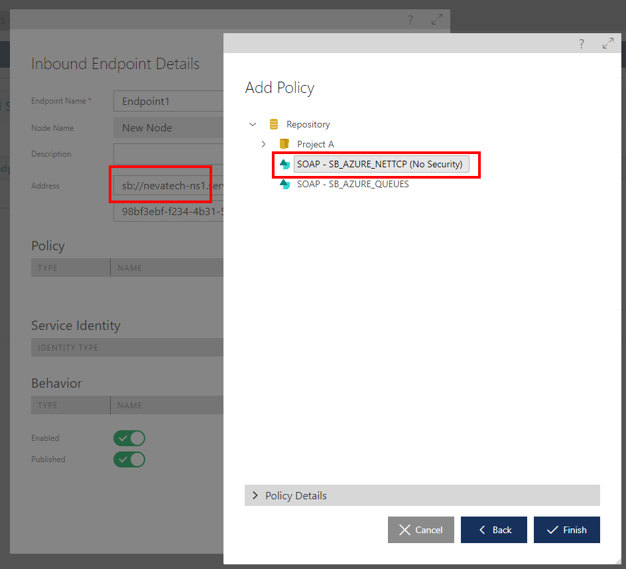The height and width of the screenshot is (569, 626).
Task: Click the SB_AZURE_NETTCP policy icon
Action: [284, 164]
